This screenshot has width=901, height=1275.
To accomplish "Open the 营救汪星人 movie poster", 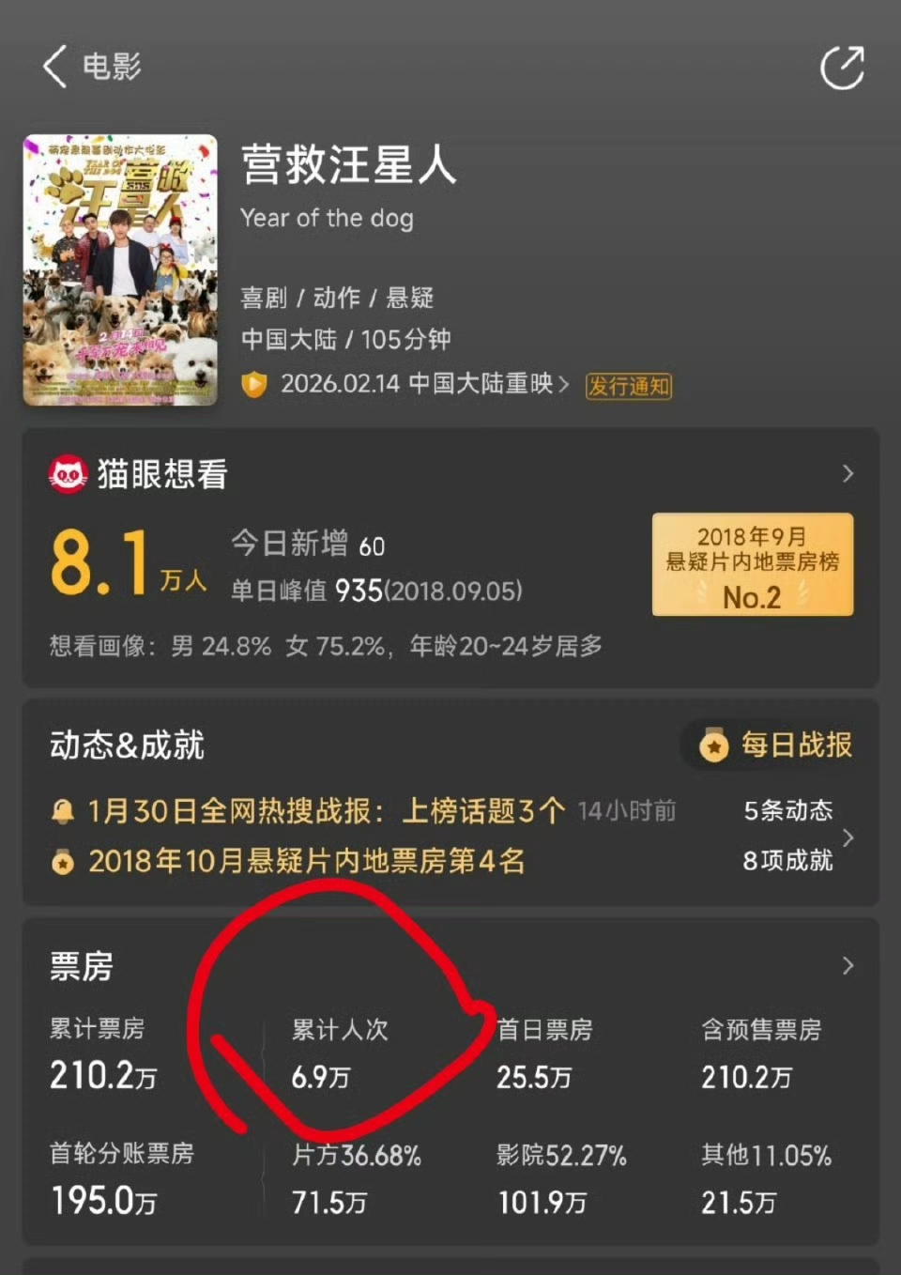I will pos(120,270).
